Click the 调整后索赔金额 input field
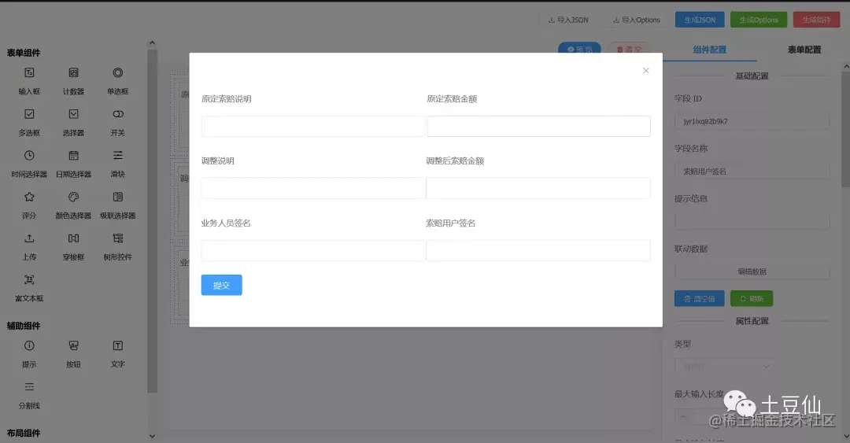Screen dimensions: 850x443 click(x=538, y=188)
